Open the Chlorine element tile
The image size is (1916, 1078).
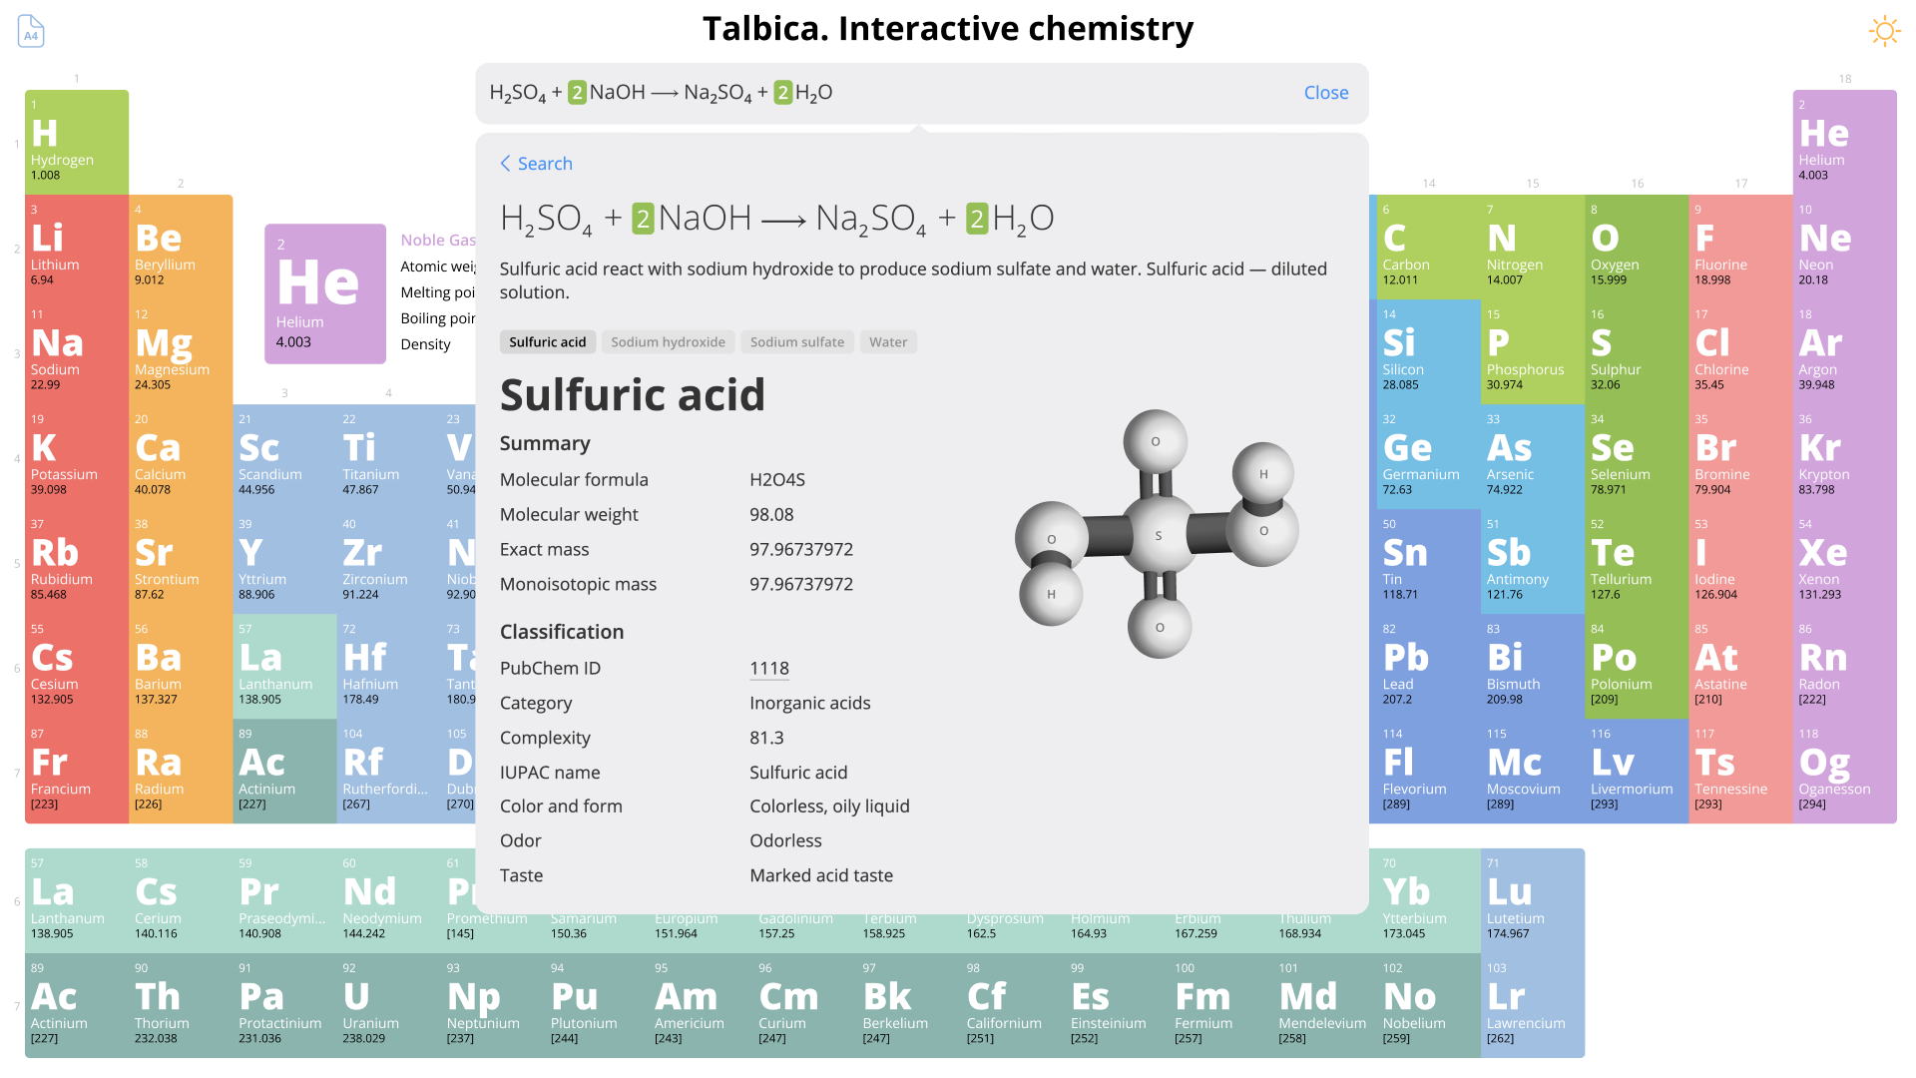(x=1739, y=351)
